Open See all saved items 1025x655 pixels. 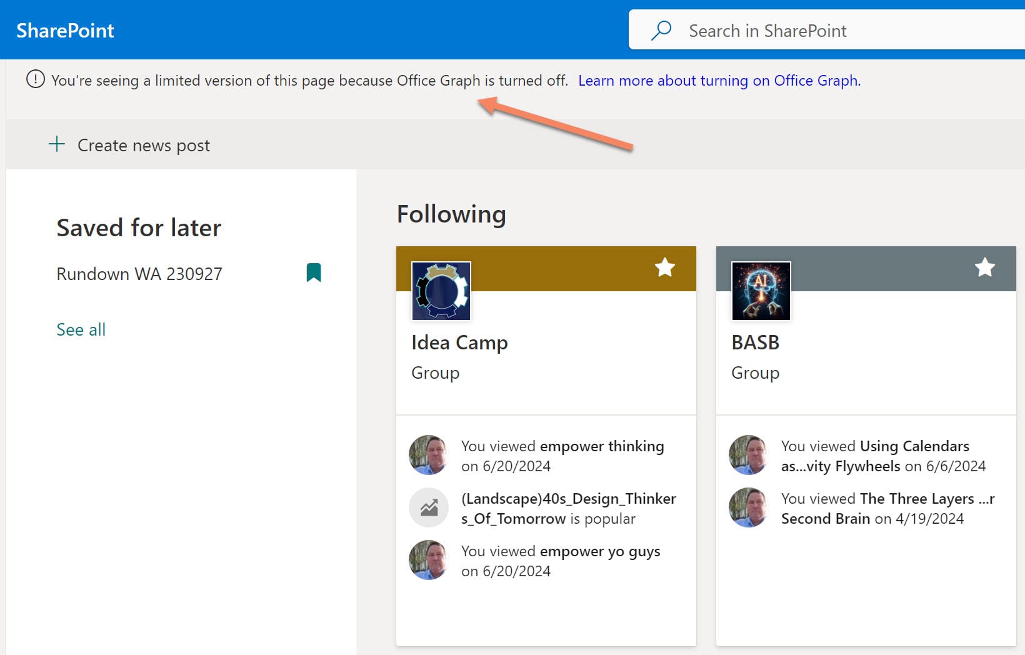[81, 329]
